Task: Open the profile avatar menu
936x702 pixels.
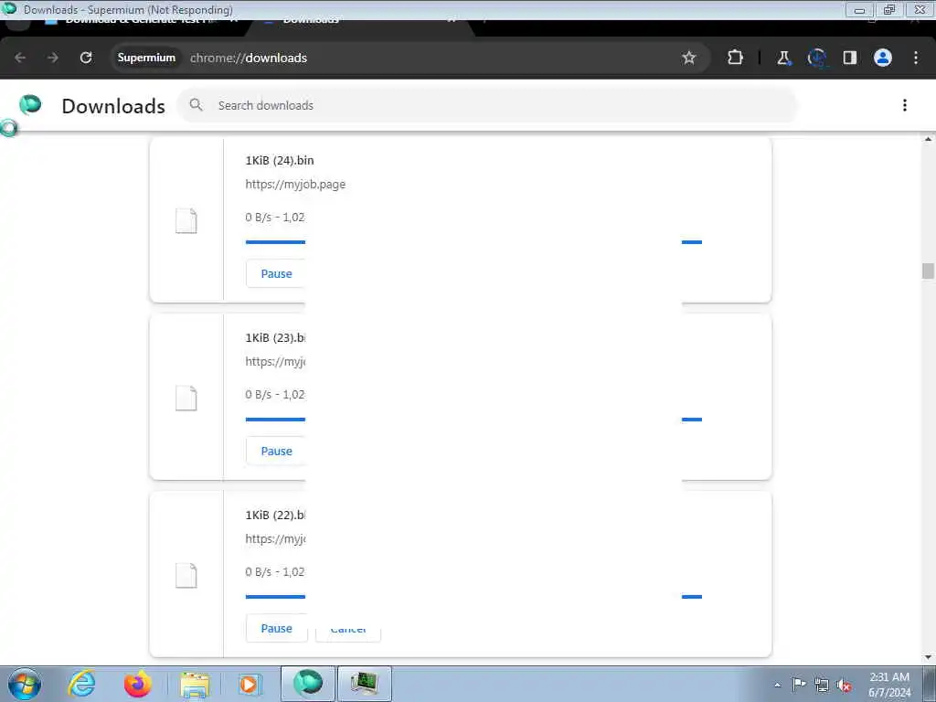Action: point(883,58)
